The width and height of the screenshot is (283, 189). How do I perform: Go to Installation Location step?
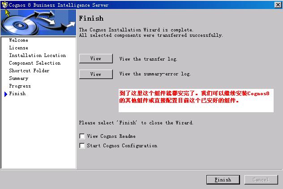[38, 55]
